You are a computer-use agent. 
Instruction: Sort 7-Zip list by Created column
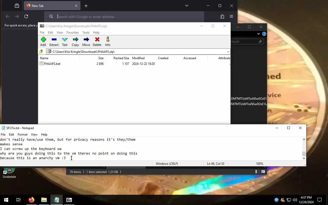(x=169, y=58)
